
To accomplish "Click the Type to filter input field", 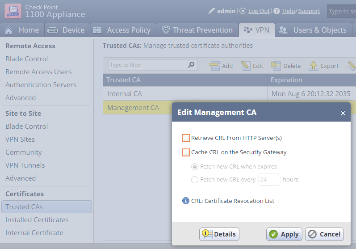I will [x=147, y=65].
